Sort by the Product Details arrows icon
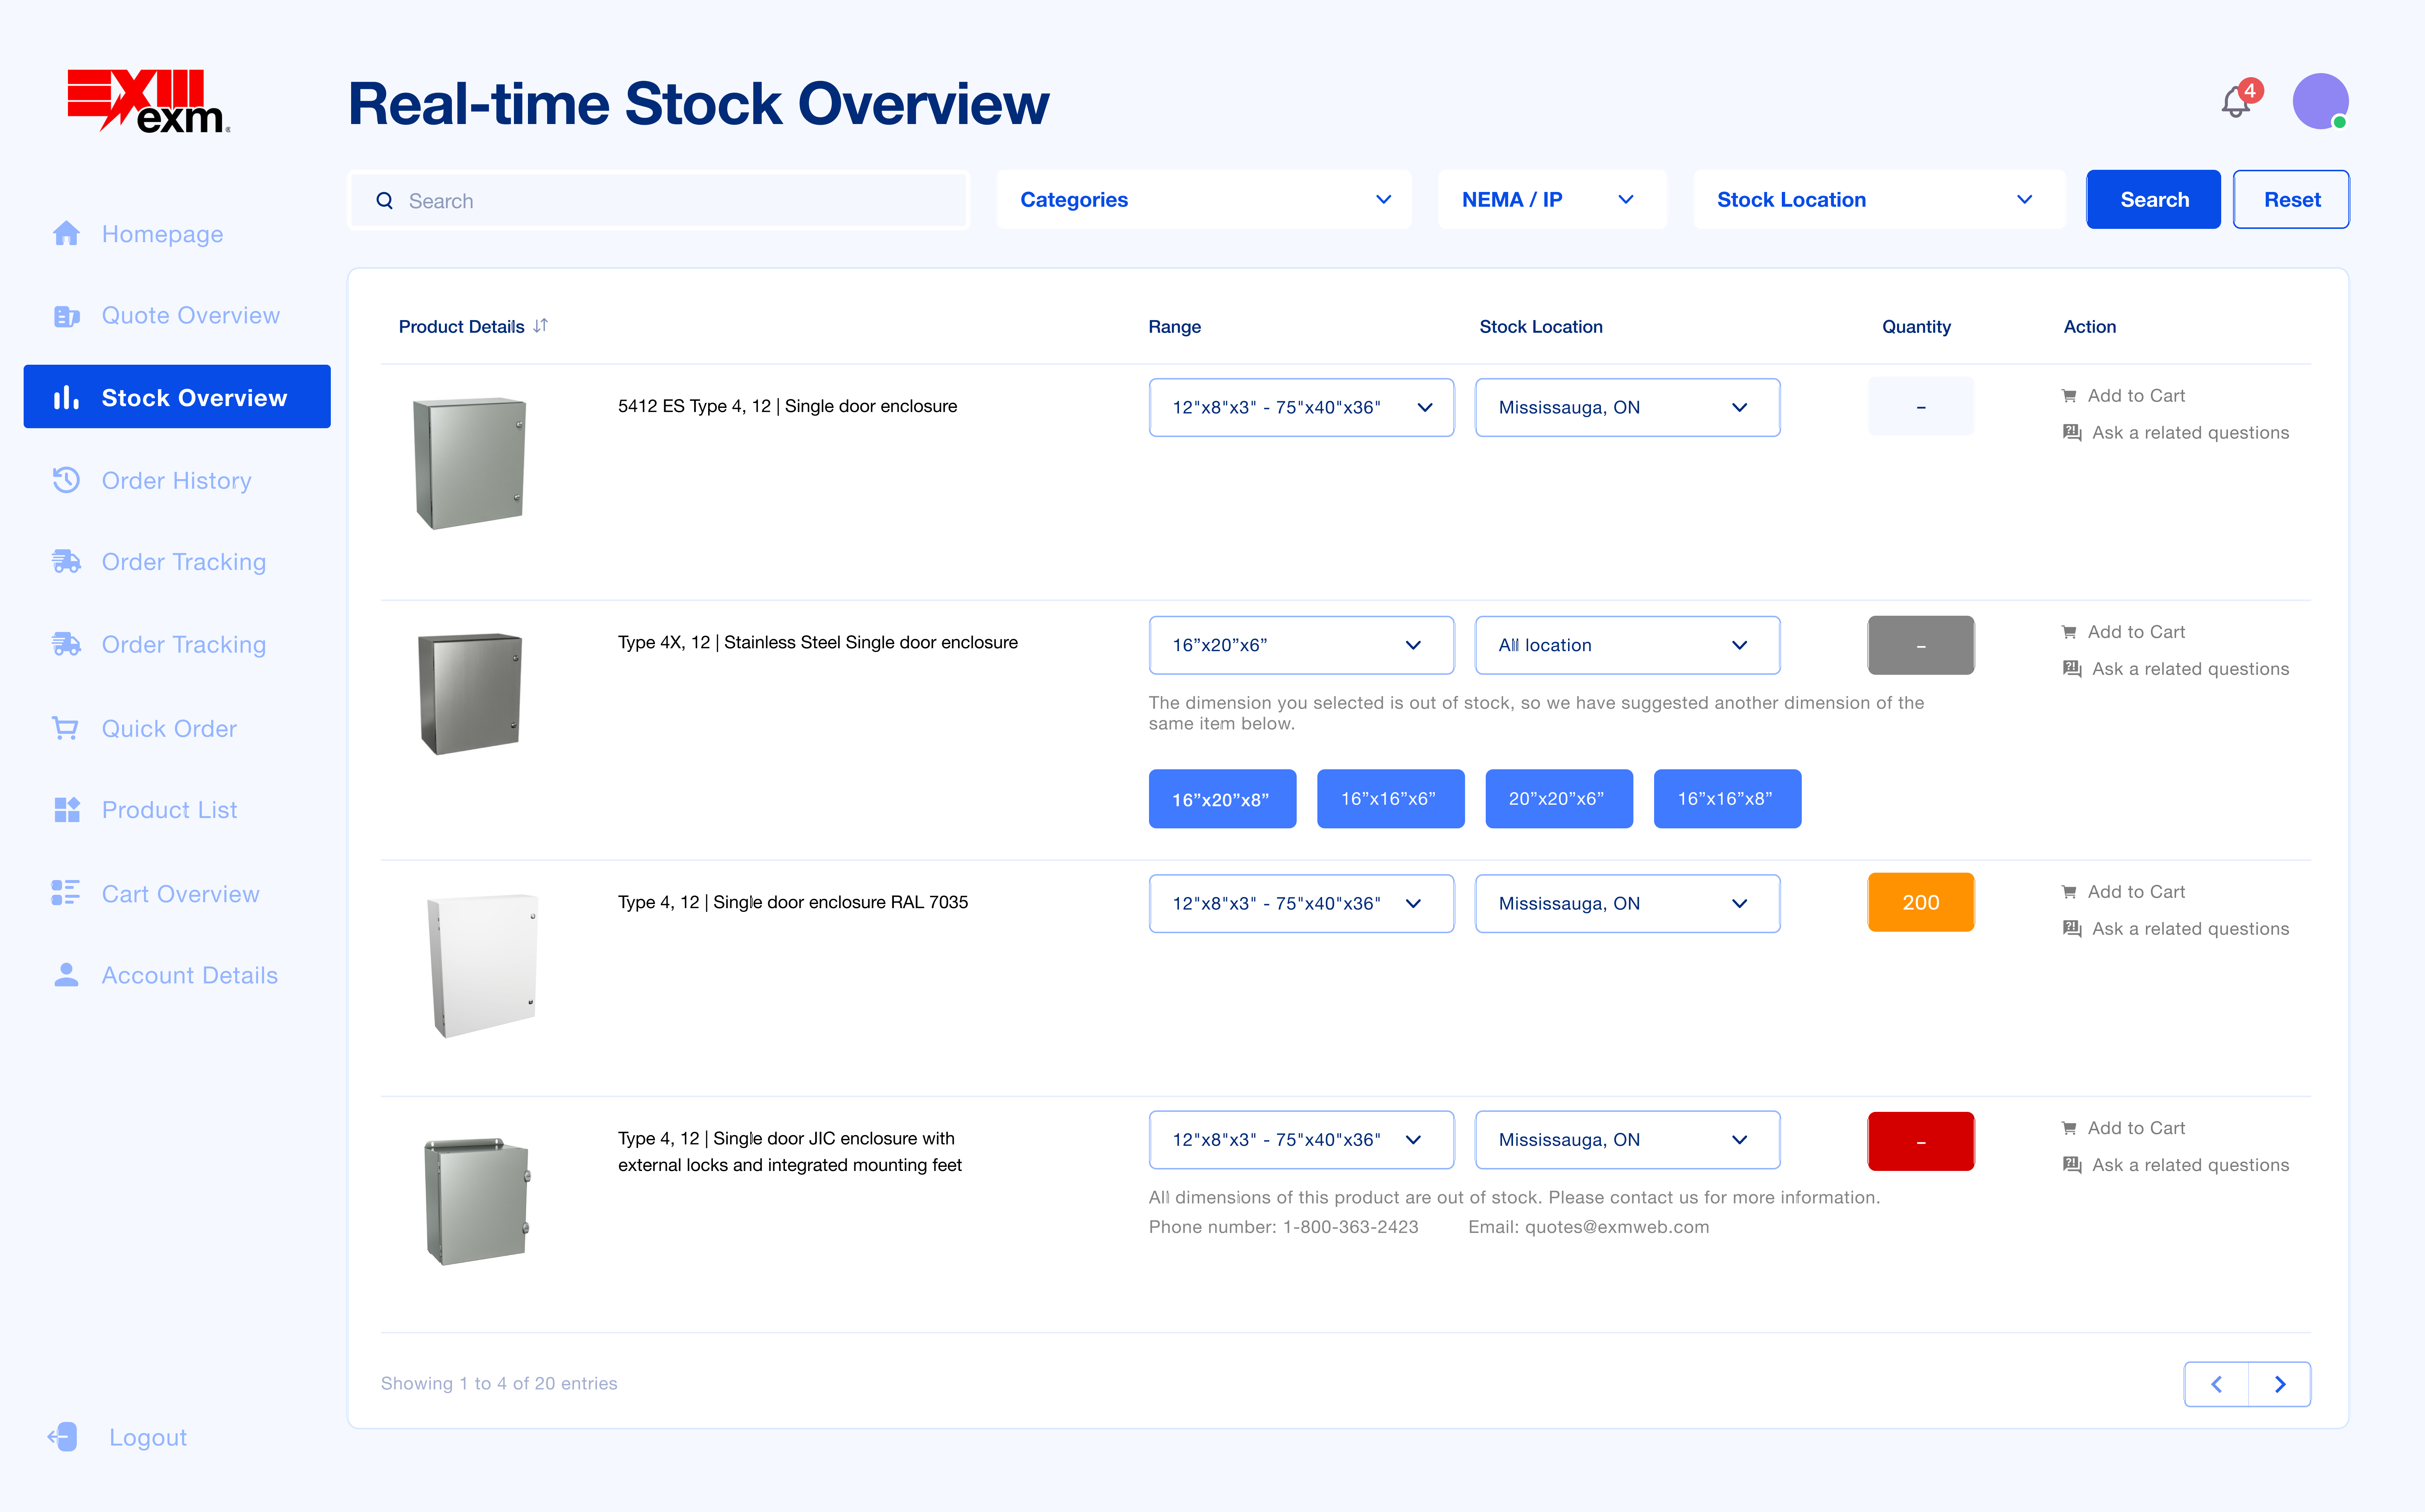The image size is (2425, 1512). tap(541, 326)
